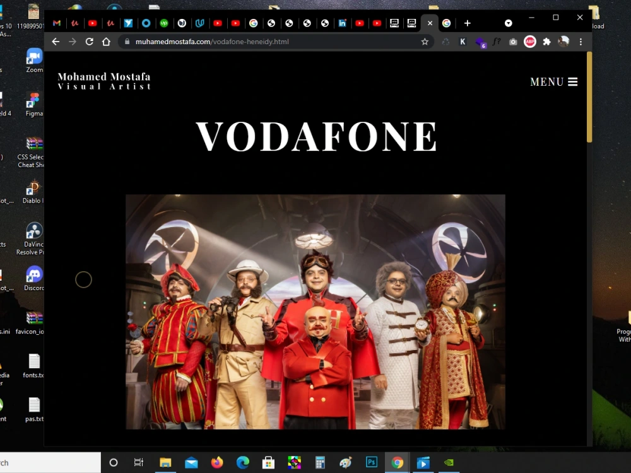Image resolution: width=631 pixels, height=473 pixels.
Task: Open the Chrome three-dot menu
Action: click(x=581, y=42)
